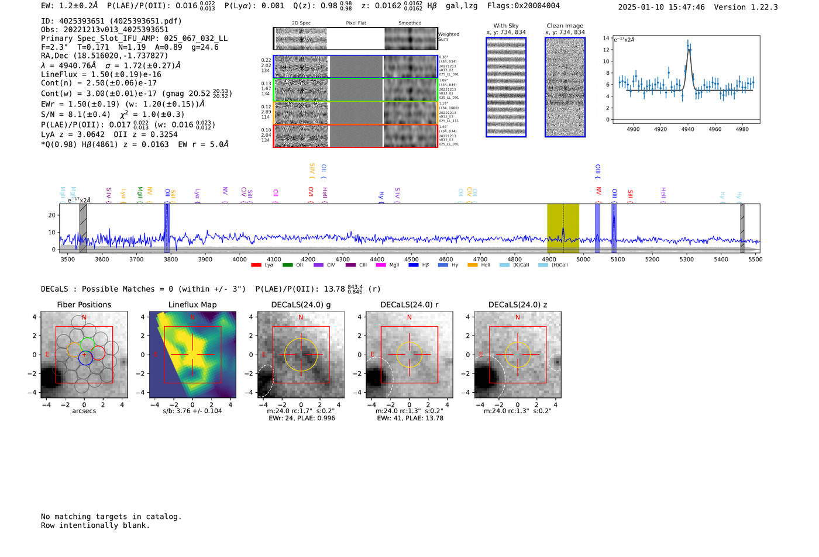Viewport: 819px width, 557px height.
Task: Select the Weighted Sum 2D spectrum row
Action: [x=356, y=39]
